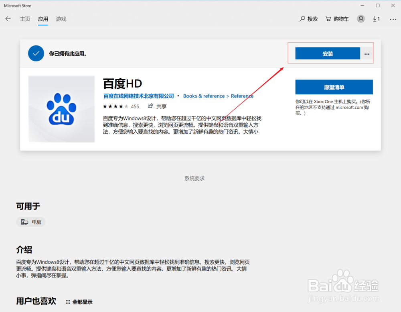Open the 主页 tab

[25, 19]
